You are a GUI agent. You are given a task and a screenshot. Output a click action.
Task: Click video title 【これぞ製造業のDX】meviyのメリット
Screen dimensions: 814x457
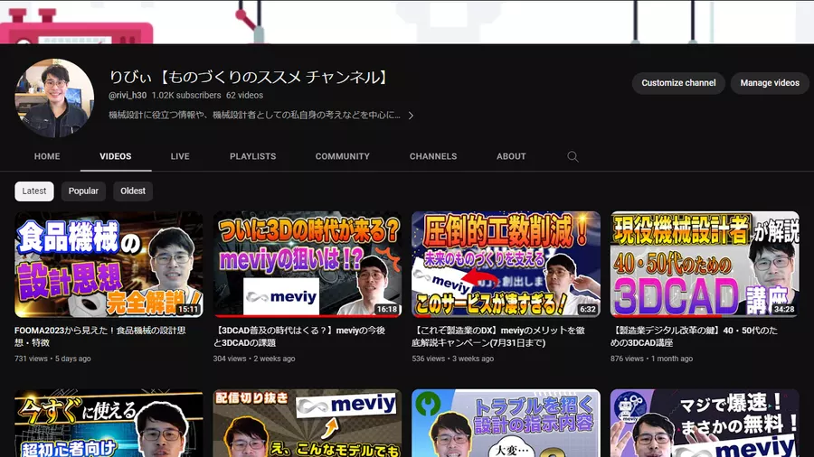[498, 336]
